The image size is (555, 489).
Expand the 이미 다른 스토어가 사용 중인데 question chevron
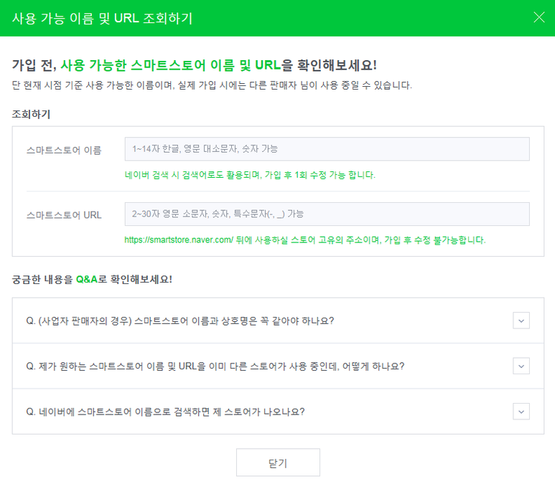(521, 366)
